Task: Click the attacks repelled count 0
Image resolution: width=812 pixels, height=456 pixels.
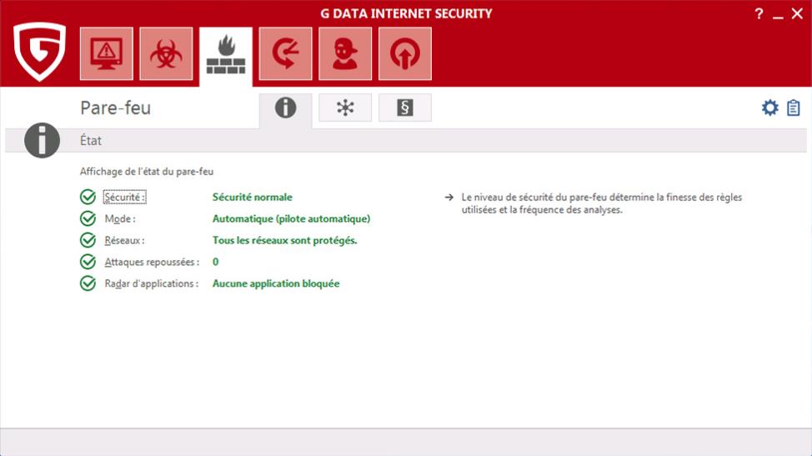Action: click(215, 263)
